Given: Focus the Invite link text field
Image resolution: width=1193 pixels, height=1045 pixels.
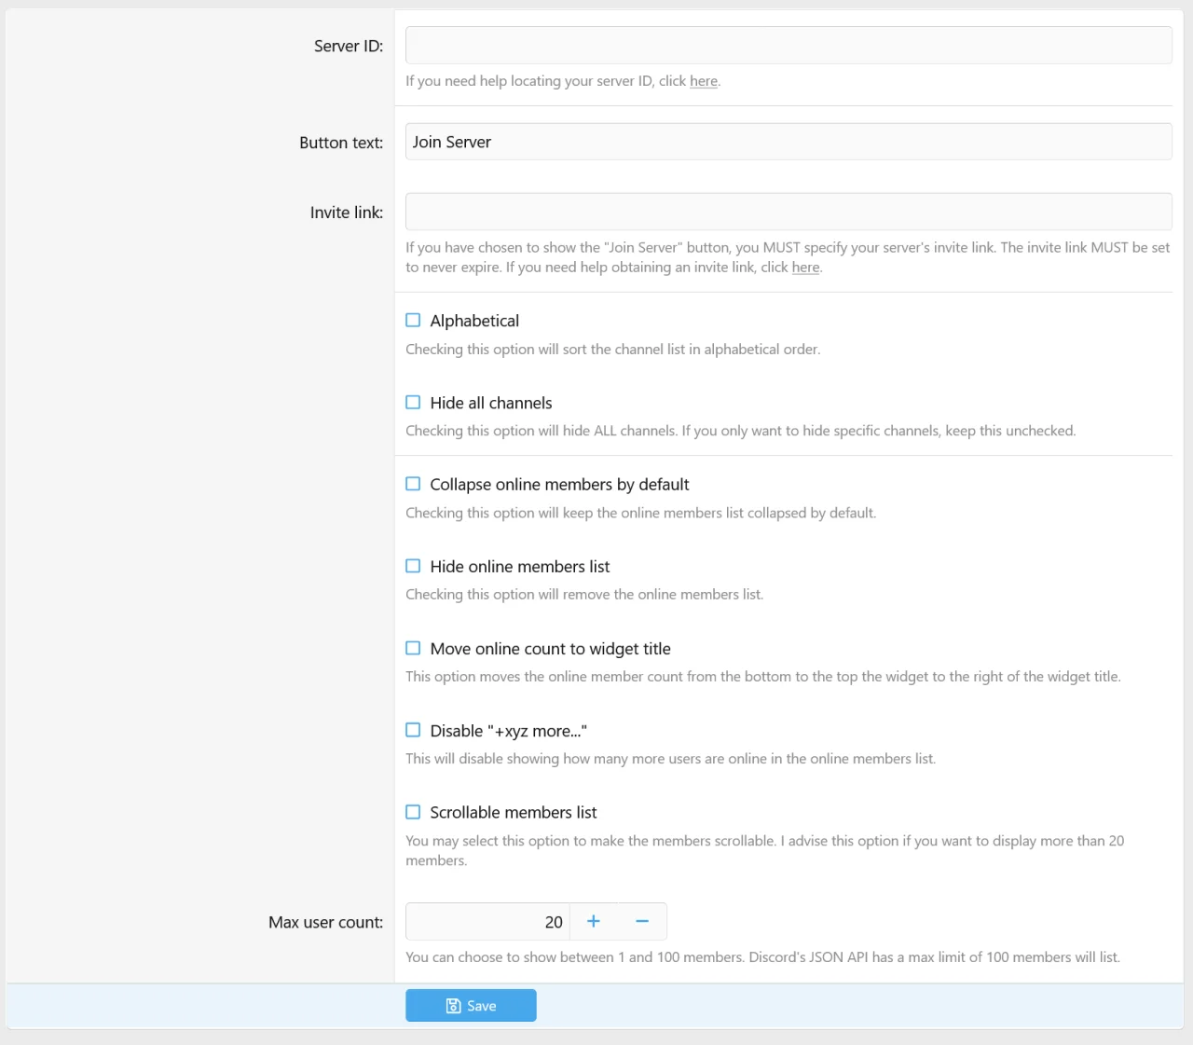Looking at the screenshot, I should (x=788, y=212).
